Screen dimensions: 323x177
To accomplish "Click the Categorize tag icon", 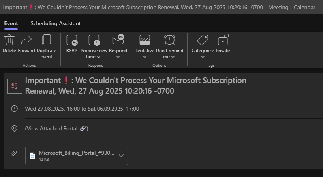I will pos(203,40).
